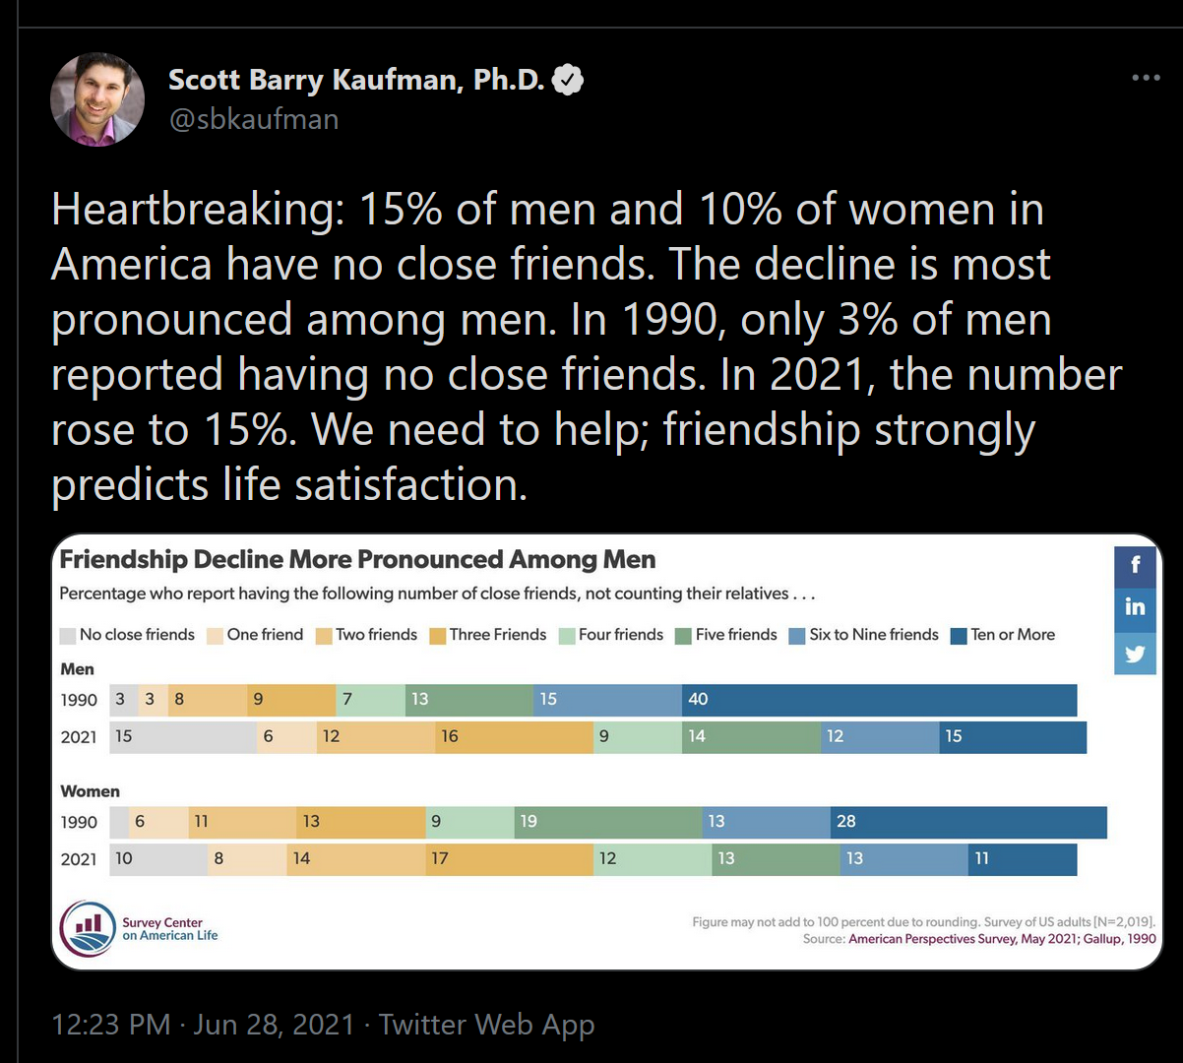Image resolution: width=1183 pixels, height=1063 pixels.
Task: Click the Twitter Web App source link
Action: 486,1025
